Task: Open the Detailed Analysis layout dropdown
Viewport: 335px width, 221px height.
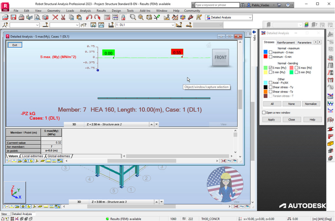Action: [250, 17]
